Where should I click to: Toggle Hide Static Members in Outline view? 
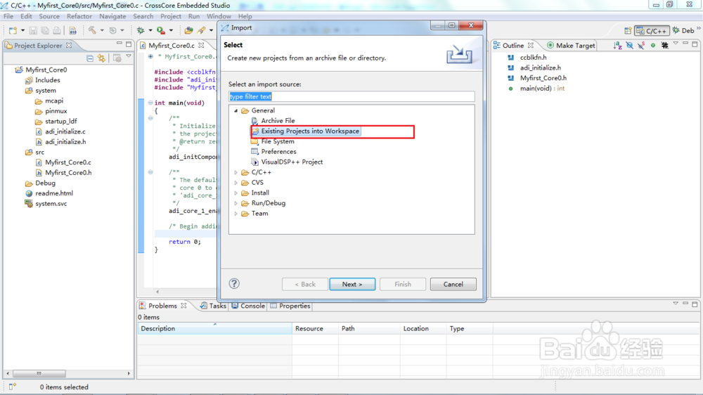[x=641, y=45]
